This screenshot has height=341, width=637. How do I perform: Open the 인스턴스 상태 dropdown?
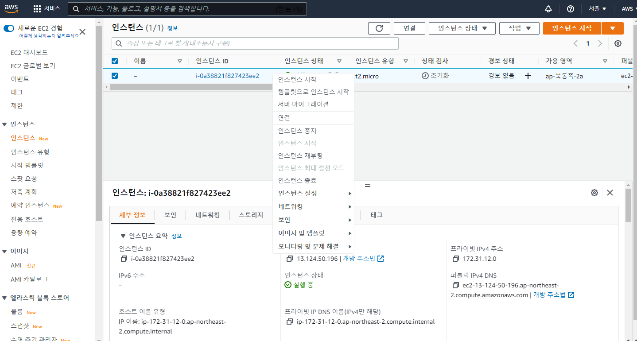(462, 28)
